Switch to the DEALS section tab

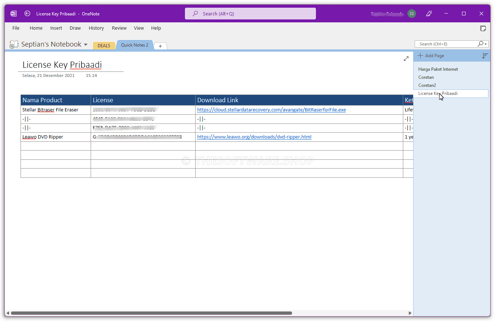104,45
